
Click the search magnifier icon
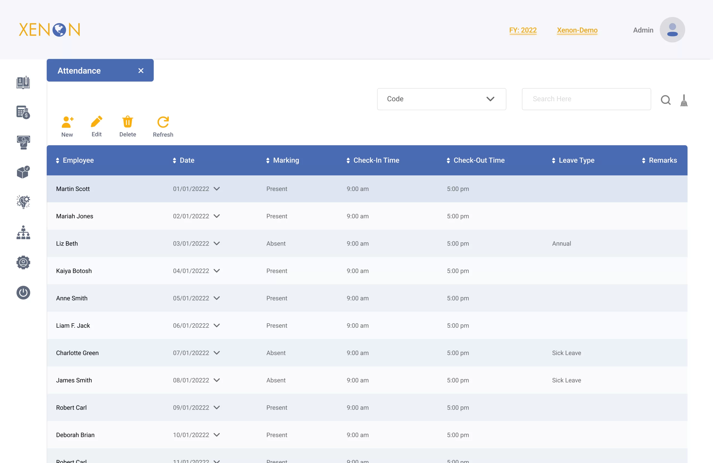point(665,100)
